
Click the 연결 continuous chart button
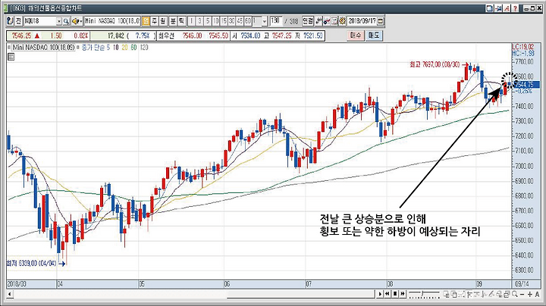pyautogui.click(x=308, y=21)
